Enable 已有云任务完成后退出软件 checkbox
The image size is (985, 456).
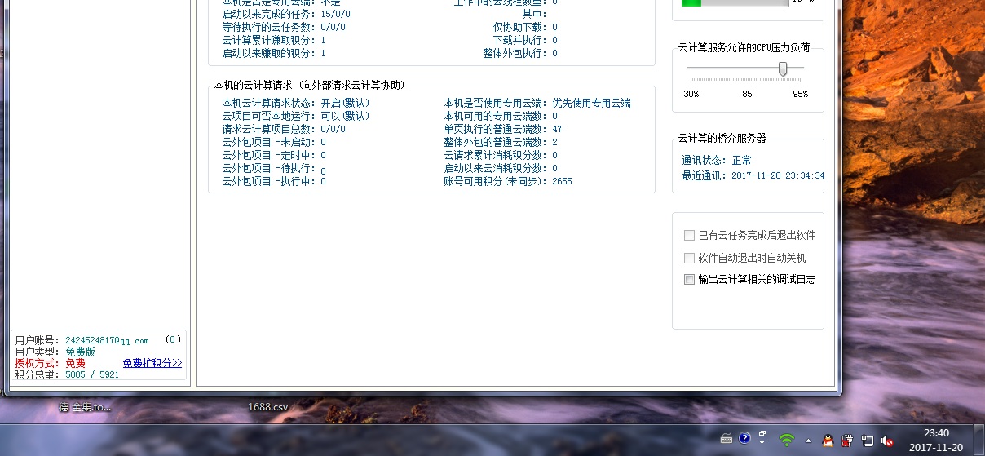click(x=690, y=236)
